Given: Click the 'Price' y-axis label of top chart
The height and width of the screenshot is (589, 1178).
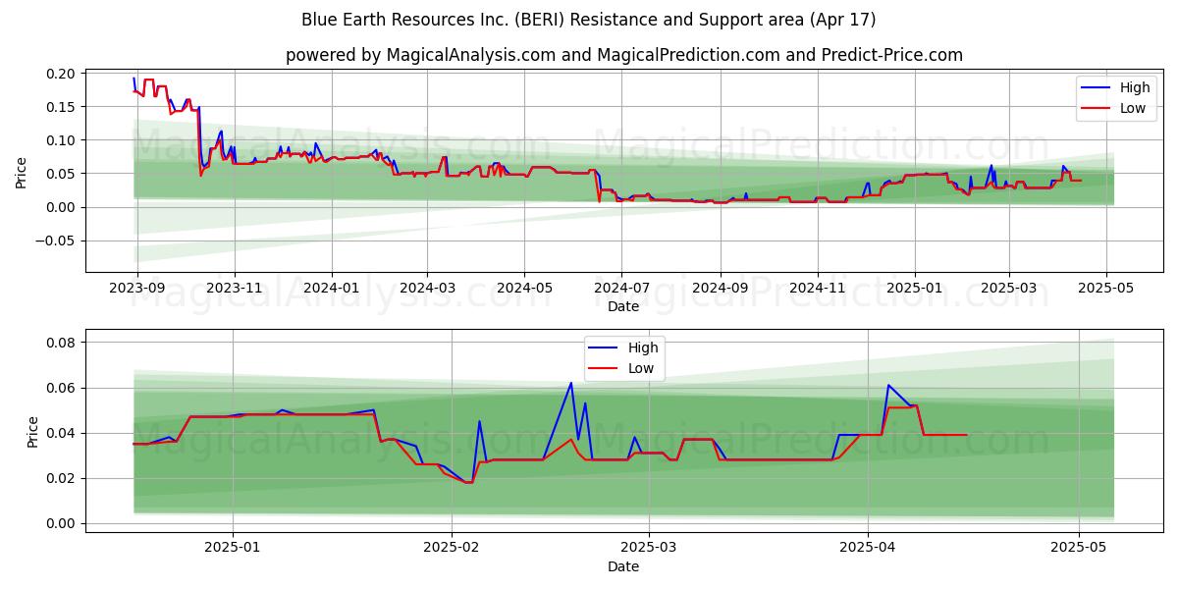Looking at the screenshot, I should pos(22,172).
